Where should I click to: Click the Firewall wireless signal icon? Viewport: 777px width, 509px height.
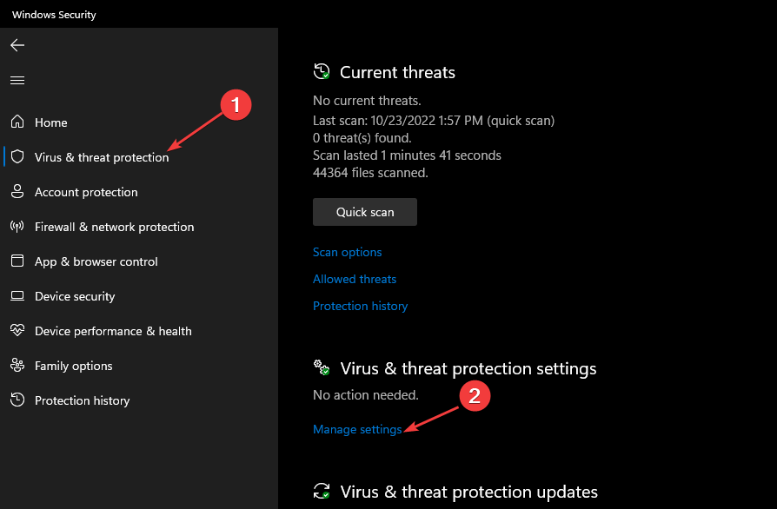[x=17, y=227]
